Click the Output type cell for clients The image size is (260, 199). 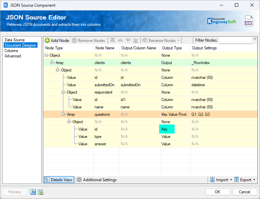[x=175, y=63]
